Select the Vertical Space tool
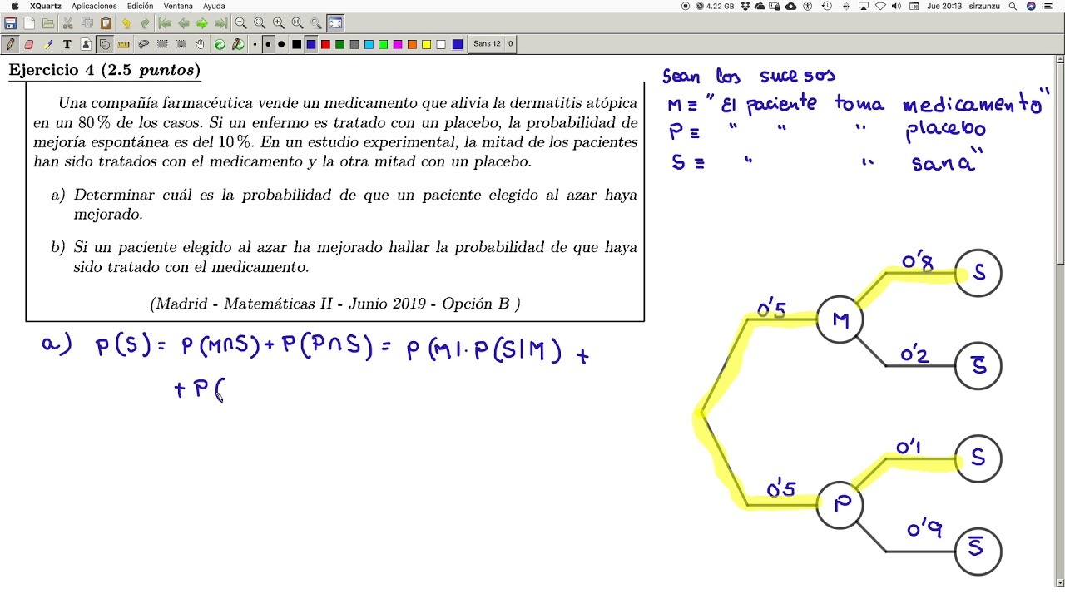Image resolution: width=1065 pixels, height=599 pixels. [x=181, y=44]
